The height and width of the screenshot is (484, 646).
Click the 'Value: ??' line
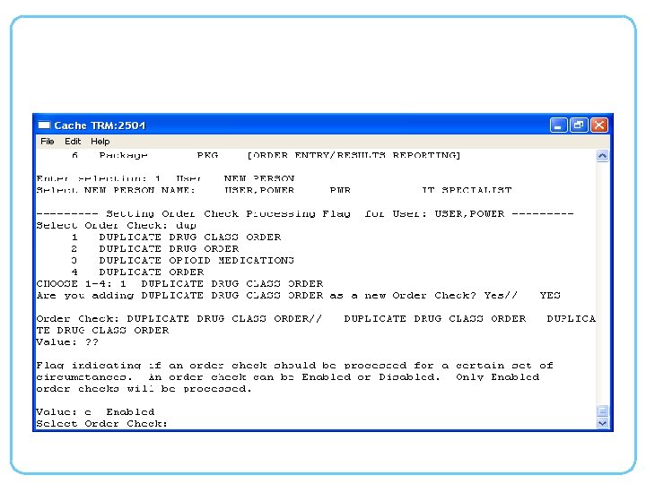67,342
